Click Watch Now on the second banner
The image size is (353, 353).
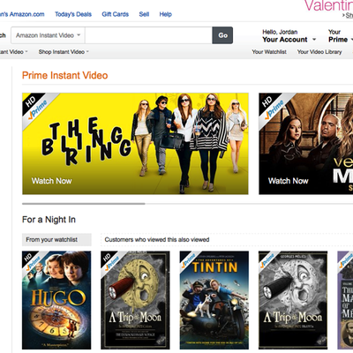[x=289, y=181]
